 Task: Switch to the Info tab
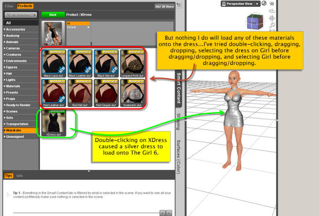20,176
